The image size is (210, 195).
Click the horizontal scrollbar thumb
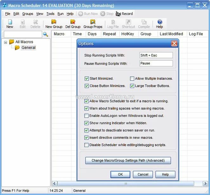click(x=126, y=184)
